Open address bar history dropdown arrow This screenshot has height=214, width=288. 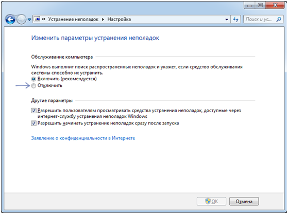point(227,20)
